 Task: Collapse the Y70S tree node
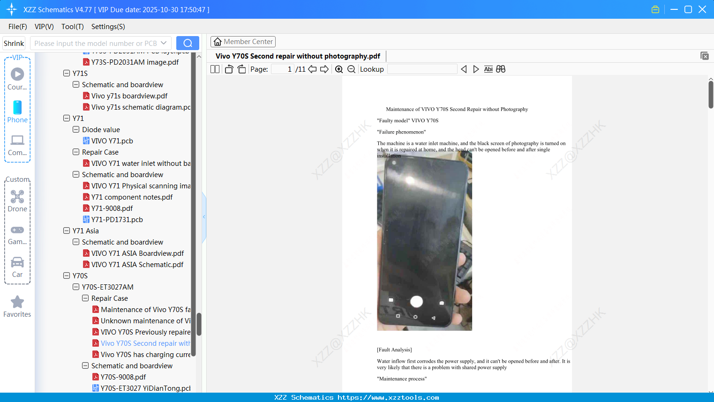tap(67, 275)
